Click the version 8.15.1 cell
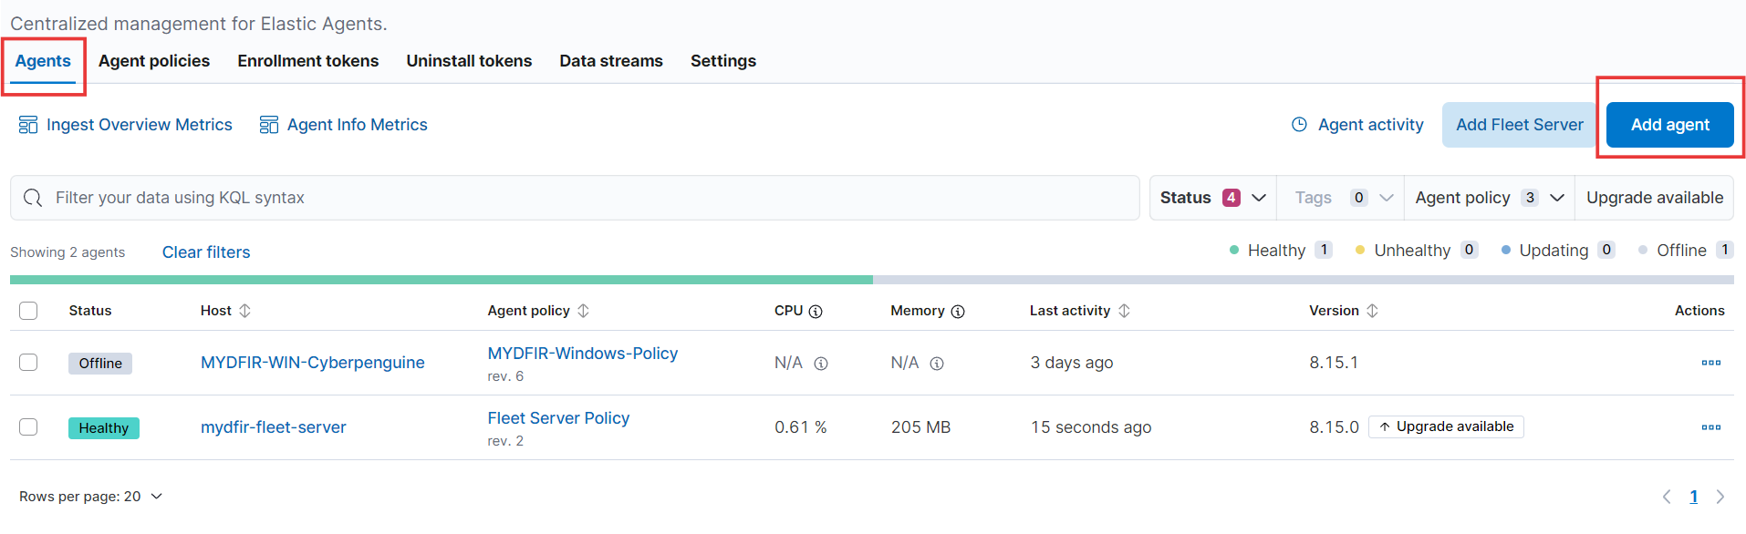This screenshot has height=534, width=1746. (x=1334, y=363)
